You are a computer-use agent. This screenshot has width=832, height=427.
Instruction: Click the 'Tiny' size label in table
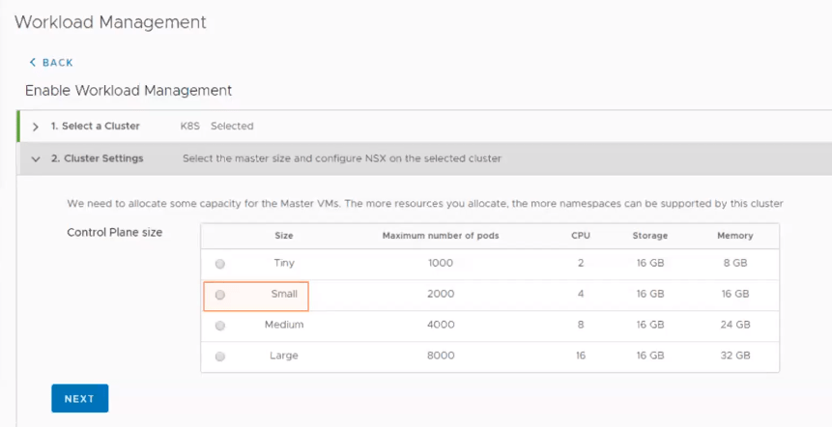pos(284,263)
